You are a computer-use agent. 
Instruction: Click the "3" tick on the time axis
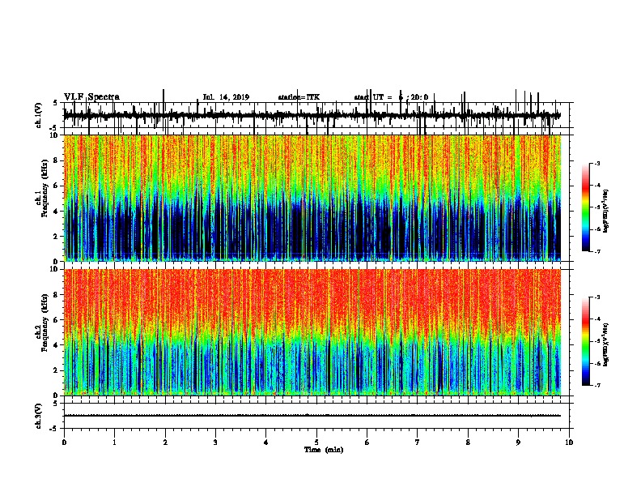click(x=215, y=443)
